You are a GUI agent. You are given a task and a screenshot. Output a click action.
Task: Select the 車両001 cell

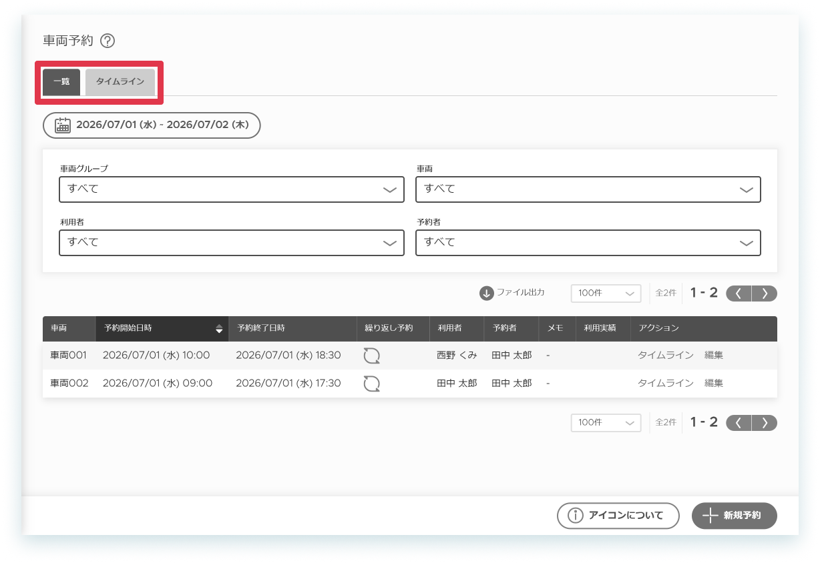click(x=69, y=356)
